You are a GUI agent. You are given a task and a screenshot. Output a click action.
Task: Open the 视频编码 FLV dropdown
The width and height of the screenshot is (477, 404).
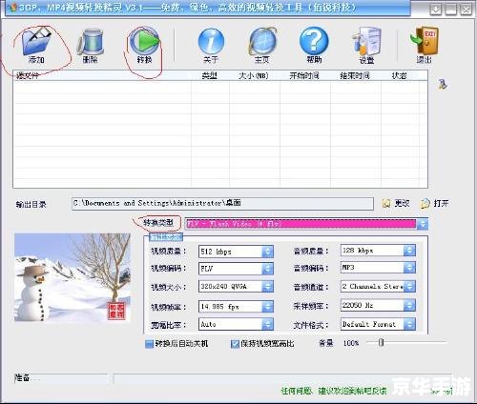click(x=267, y=269)
